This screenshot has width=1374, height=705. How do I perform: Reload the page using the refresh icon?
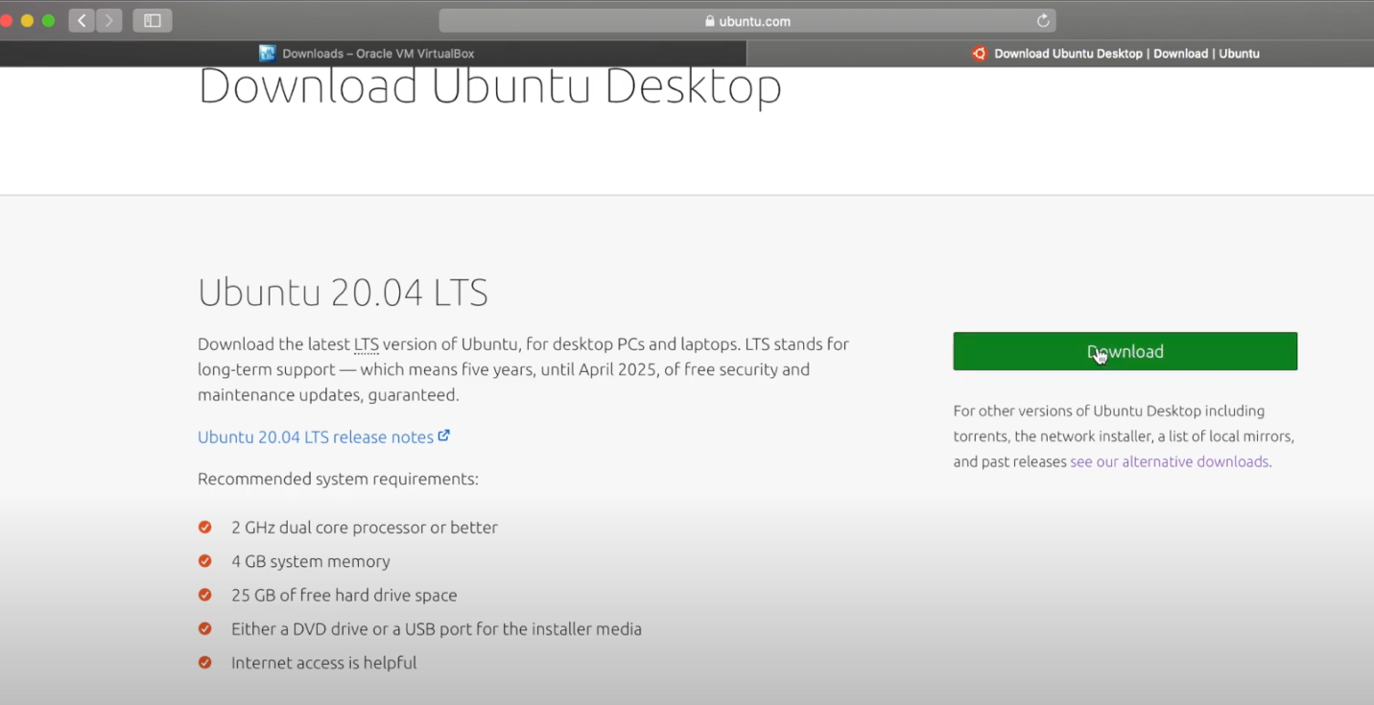point(1043,20)
